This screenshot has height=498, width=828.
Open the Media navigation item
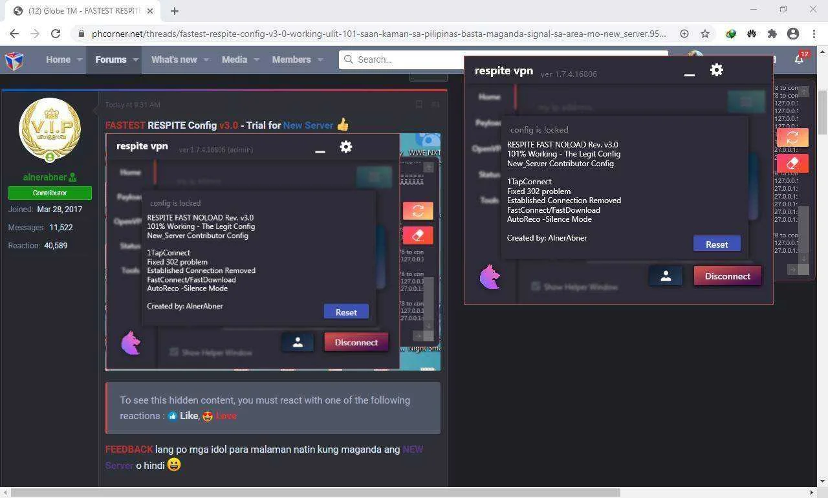pyautogui.click(x=234, y=60)
